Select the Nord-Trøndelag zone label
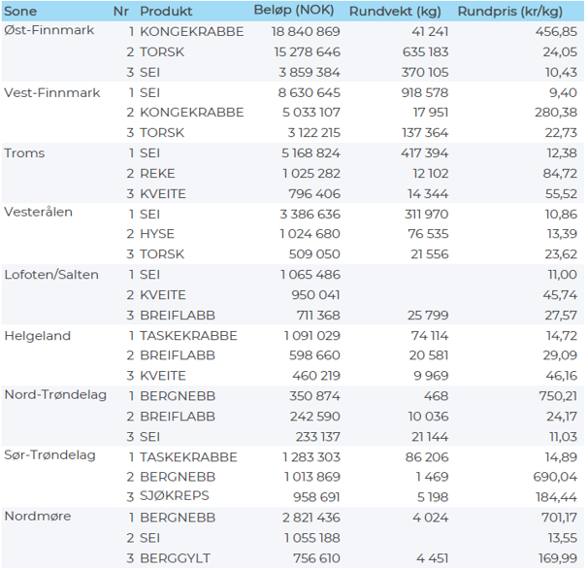Viewport: 588px width, 570px height. pos(55,395)
